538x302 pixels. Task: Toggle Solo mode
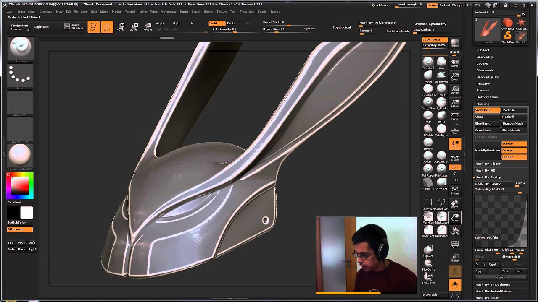click(455, 285)
